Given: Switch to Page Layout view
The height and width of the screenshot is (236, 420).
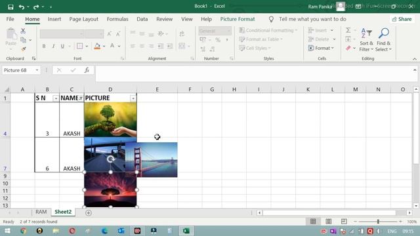Looking at the screenshot, I should [x=328, y=222].
